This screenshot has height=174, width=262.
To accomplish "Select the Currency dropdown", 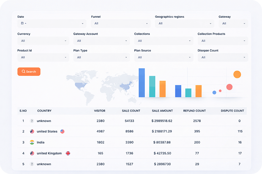I will (x=43, y=41).
